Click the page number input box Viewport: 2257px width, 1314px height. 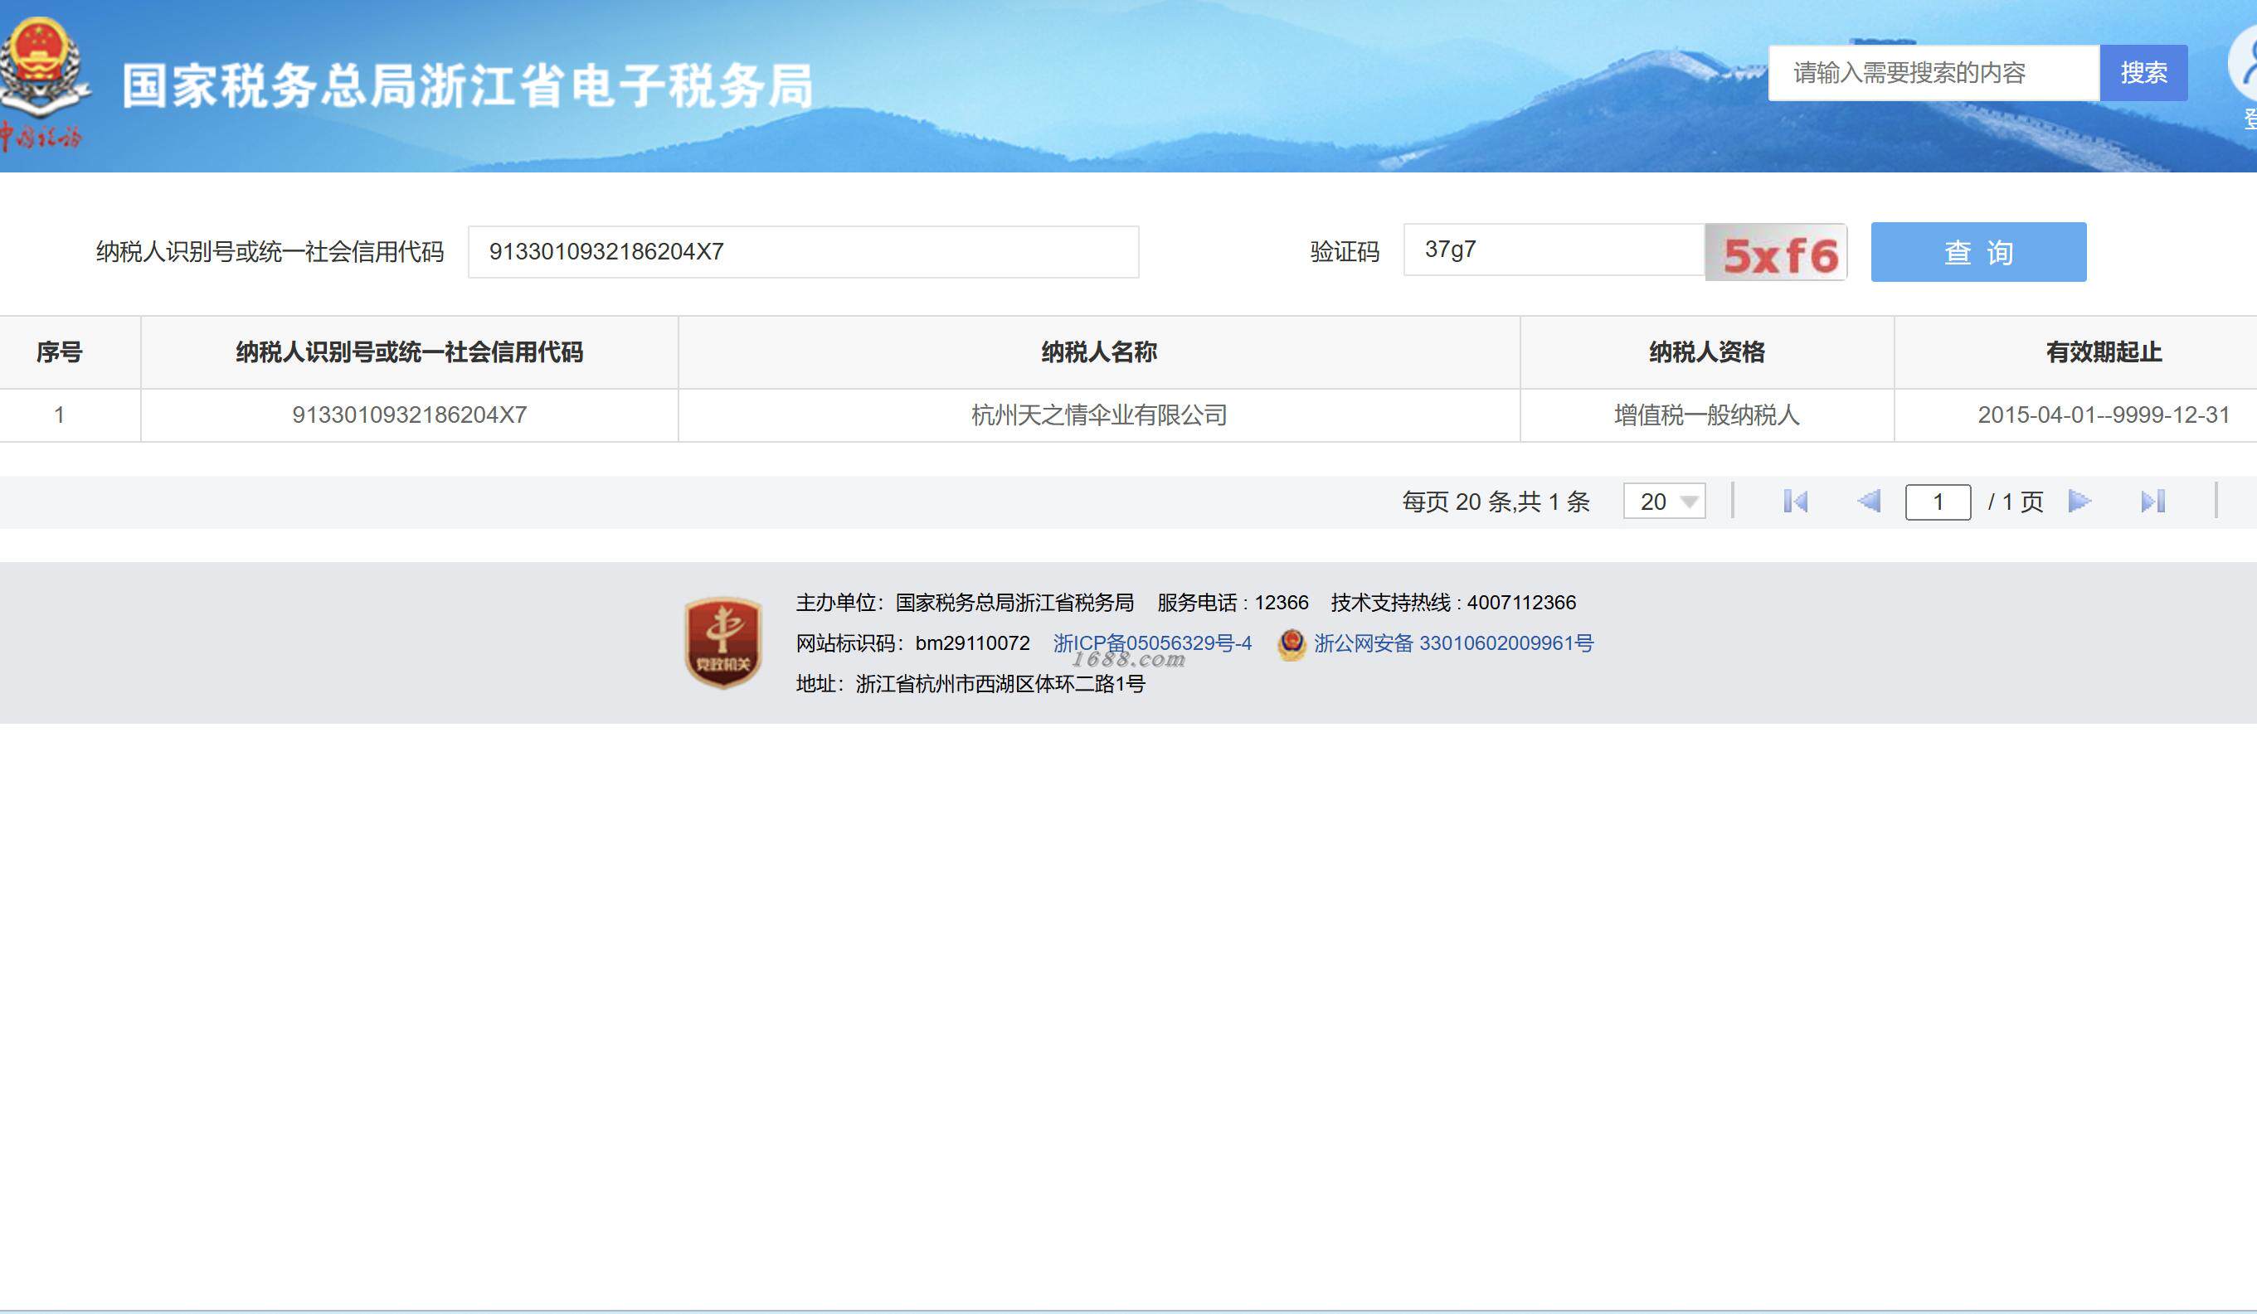pyautogui.click(x=1938, y=502)
